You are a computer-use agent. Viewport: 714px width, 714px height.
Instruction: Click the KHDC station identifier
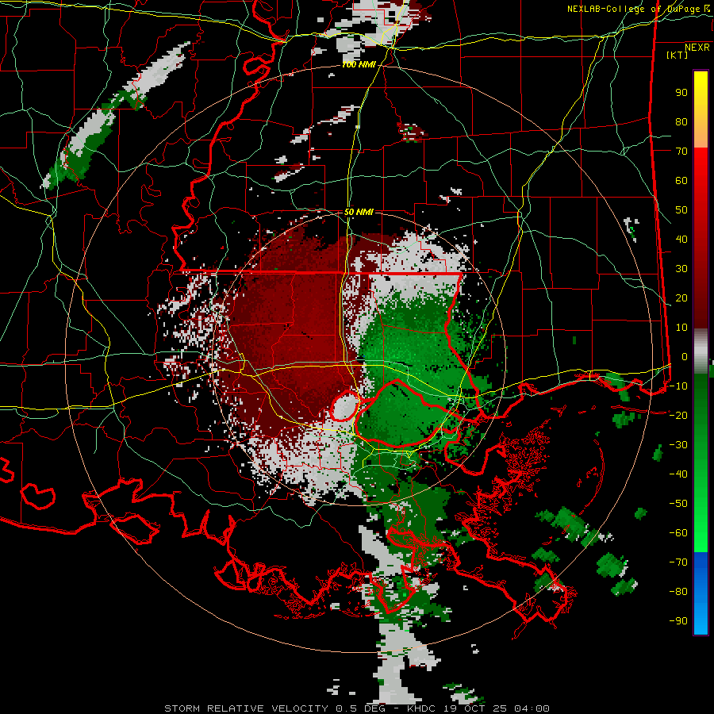(x=422, y=708)
